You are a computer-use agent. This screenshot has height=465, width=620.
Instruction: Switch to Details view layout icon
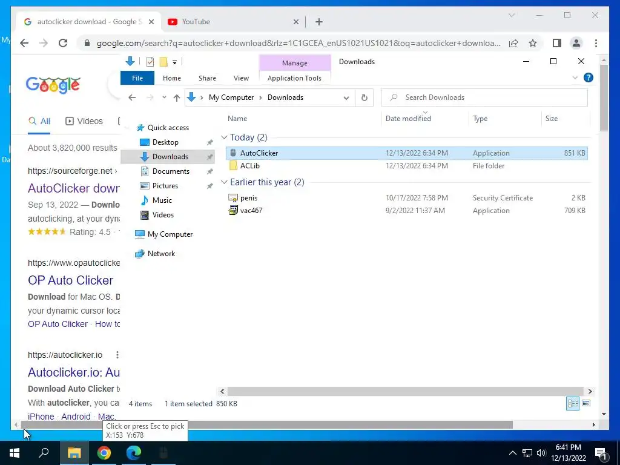click(x=573, y=403)
